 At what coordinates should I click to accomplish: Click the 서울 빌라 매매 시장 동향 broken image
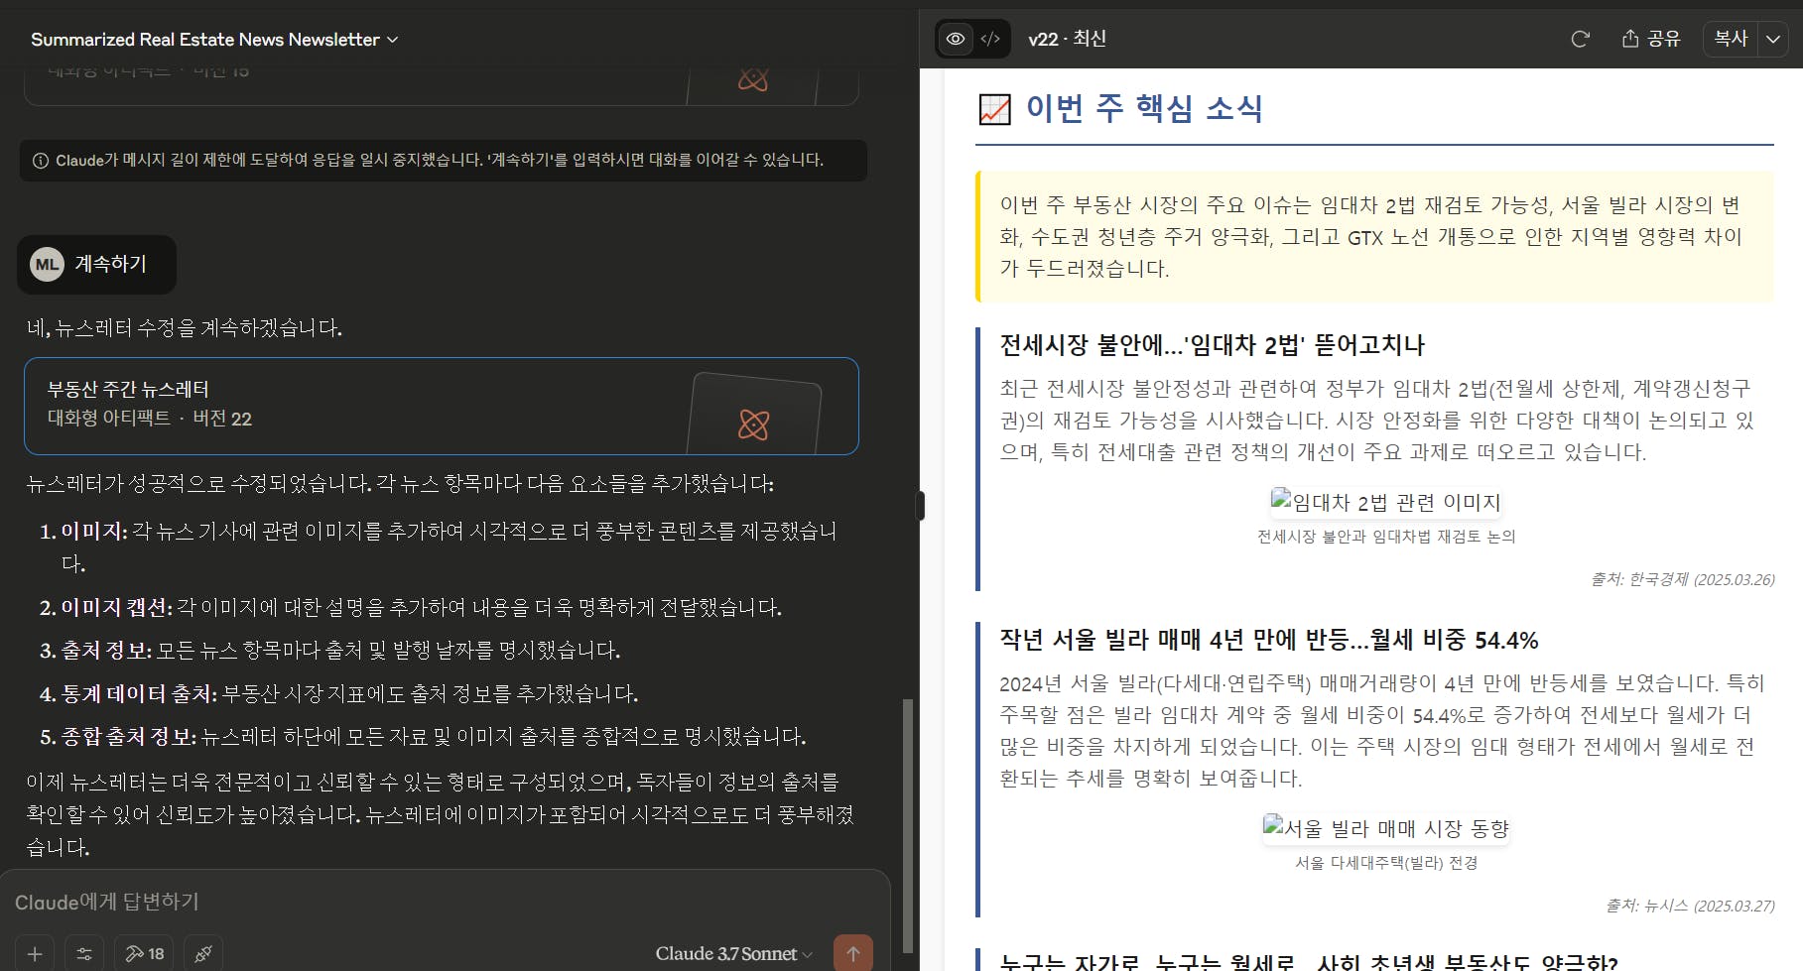pos(1386,828)
